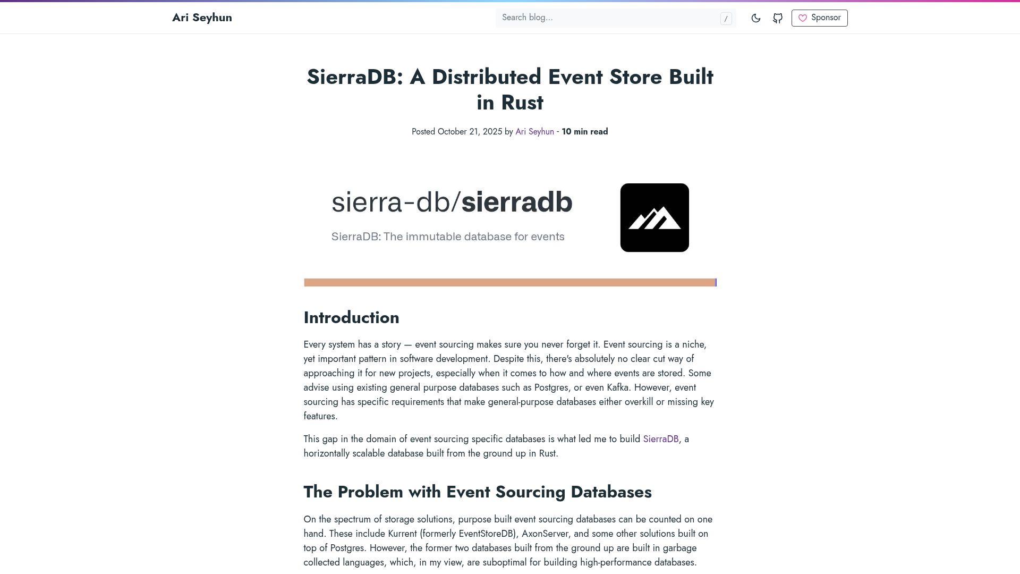Viewport: 1020px width, 574px height.
Task: Click the Introduction heading
Action: 351,317
